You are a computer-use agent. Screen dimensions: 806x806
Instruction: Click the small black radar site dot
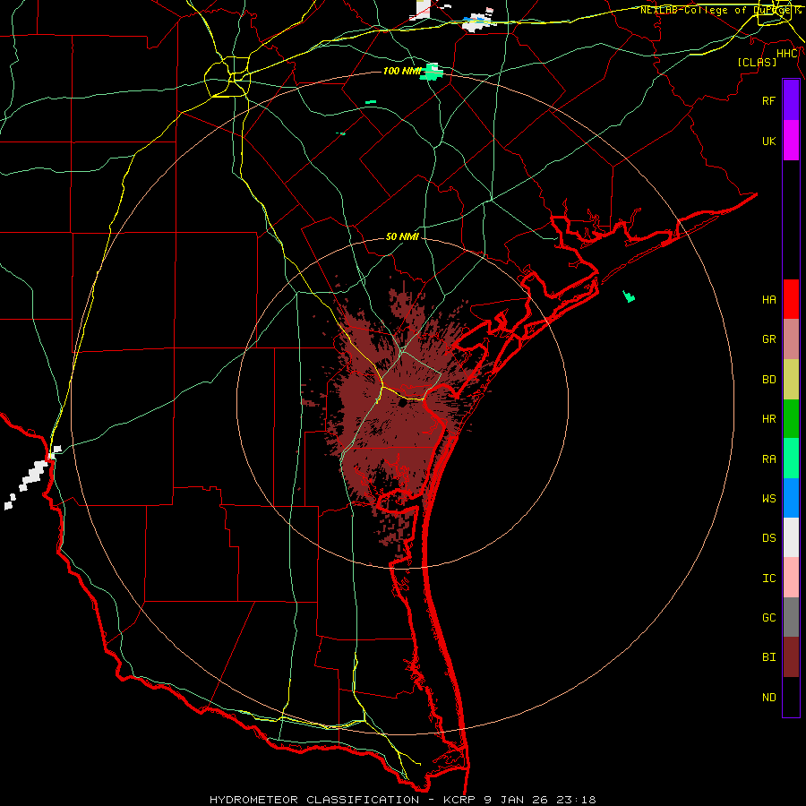[x=402, y=404]
